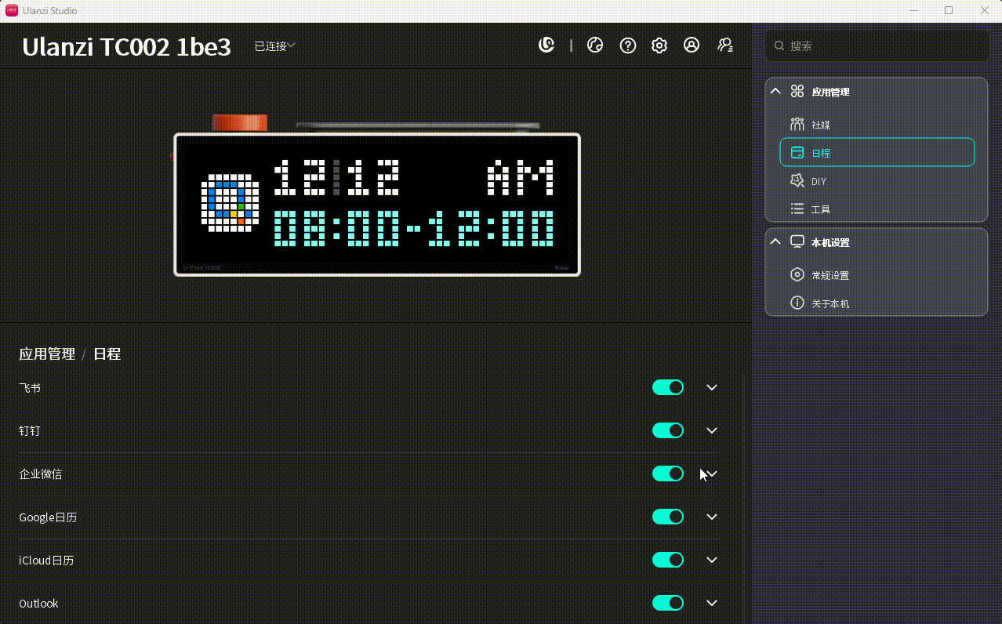Disable the 企业微信 switch
Viewport: 1002px width, 624px height.
pos(668,473)
